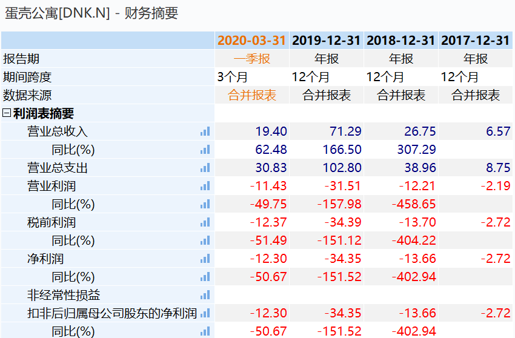Open chart icon for 扣非后归属母公司股东的净利润 row
Image resolution: width=515 pixels, height=338 pixels.
pos(205,313)
